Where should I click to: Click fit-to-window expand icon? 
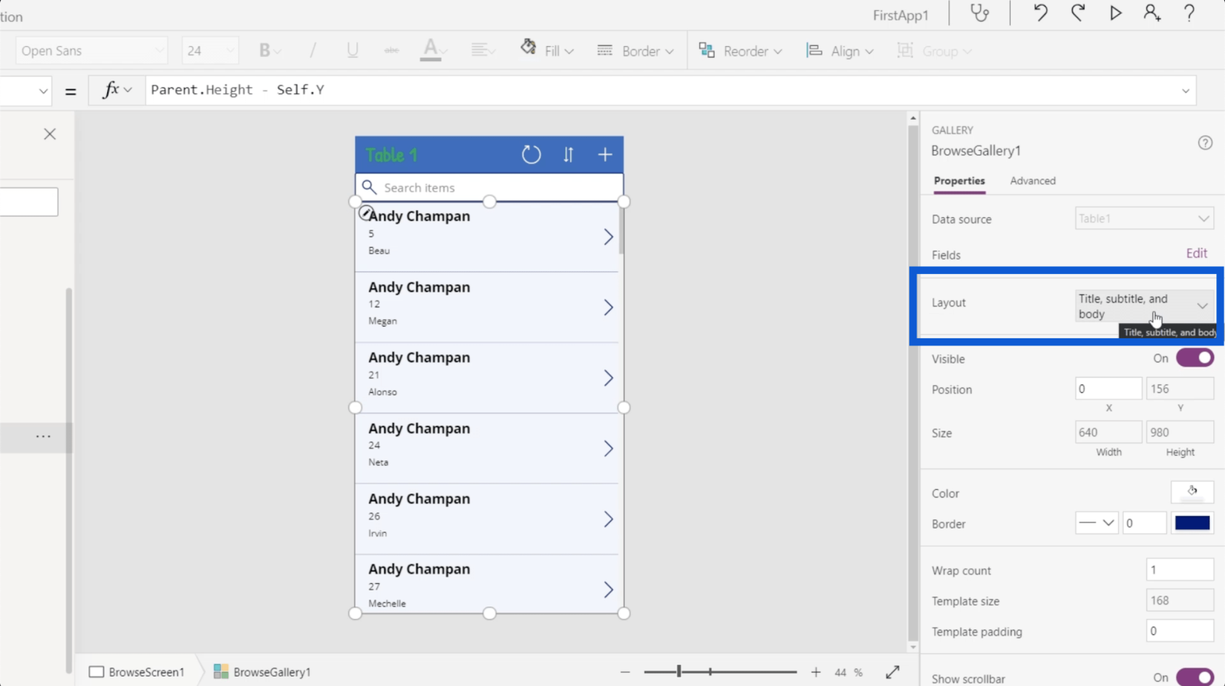[x=892, y=672]
